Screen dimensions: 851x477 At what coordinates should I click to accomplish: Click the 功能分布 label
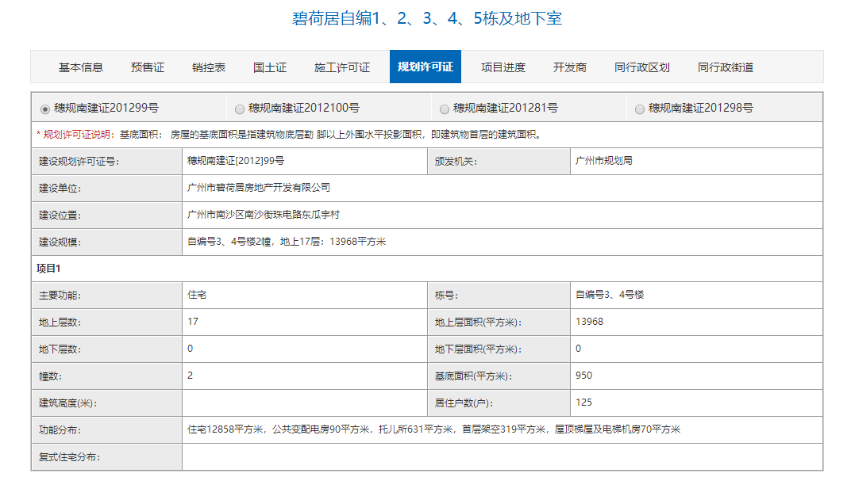[x=60, y=430]
